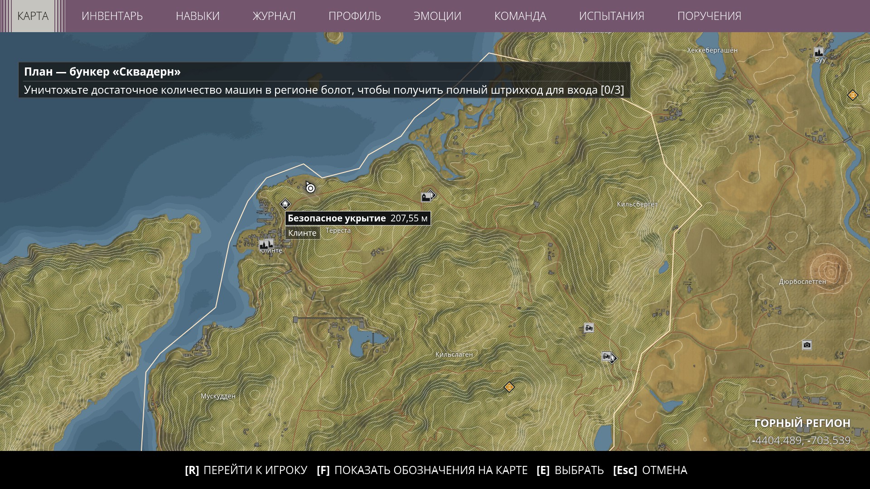Switch to the ИНВЕНТАРЬ tab
Screen dimensions: 870x489
[112, 16]
